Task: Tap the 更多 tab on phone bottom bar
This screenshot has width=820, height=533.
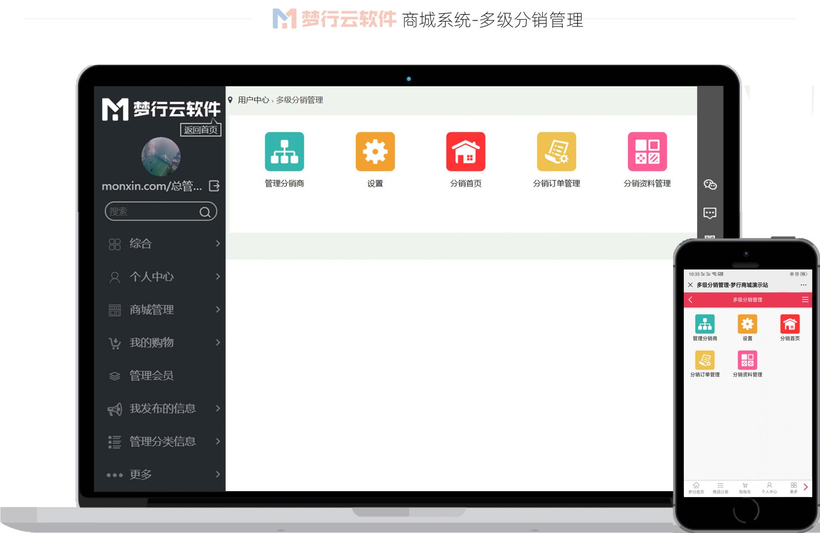Action: [x=794, y=488]
